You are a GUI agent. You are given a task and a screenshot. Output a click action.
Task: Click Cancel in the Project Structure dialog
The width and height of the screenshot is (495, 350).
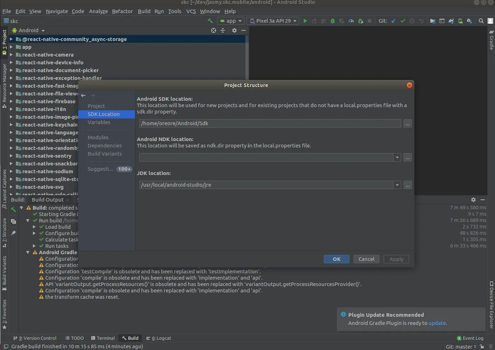click(366, 259)
